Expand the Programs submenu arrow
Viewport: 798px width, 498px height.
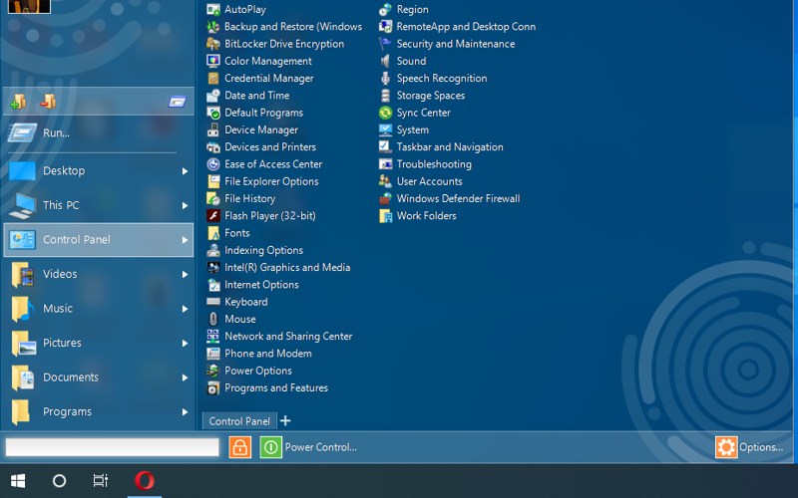(185, 412)
